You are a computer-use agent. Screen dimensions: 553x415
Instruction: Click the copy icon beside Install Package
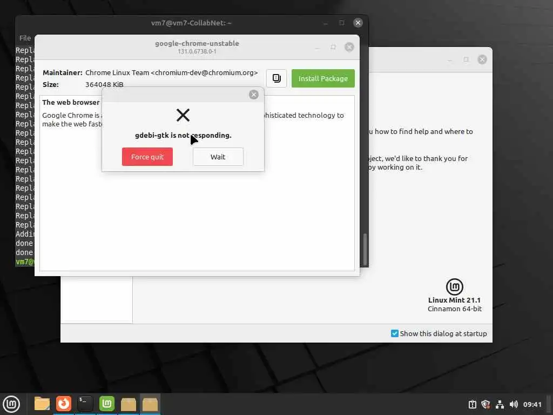pos(276,78)
